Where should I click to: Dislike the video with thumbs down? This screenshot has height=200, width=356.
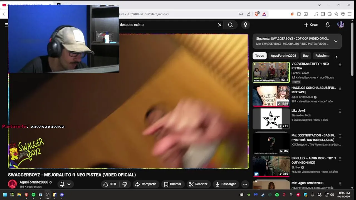[125, 184]
